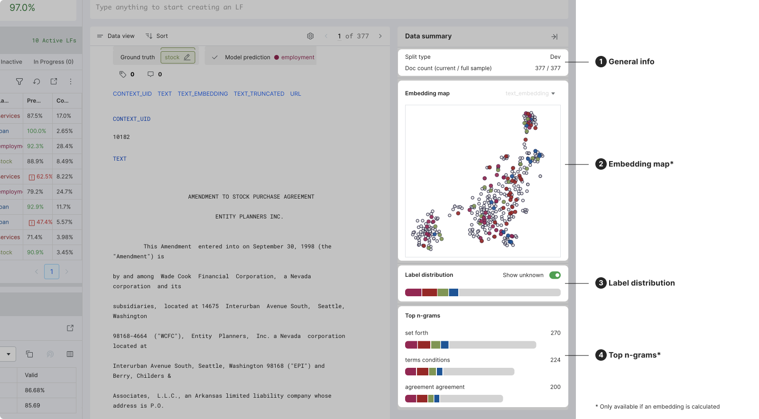Jump to the URL field link

click(296, 94)
